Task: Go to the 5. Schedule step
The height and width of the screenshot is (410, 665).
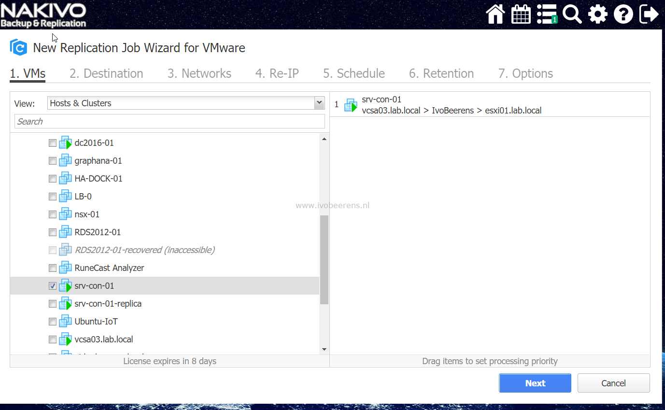Action: pos(354,73)
